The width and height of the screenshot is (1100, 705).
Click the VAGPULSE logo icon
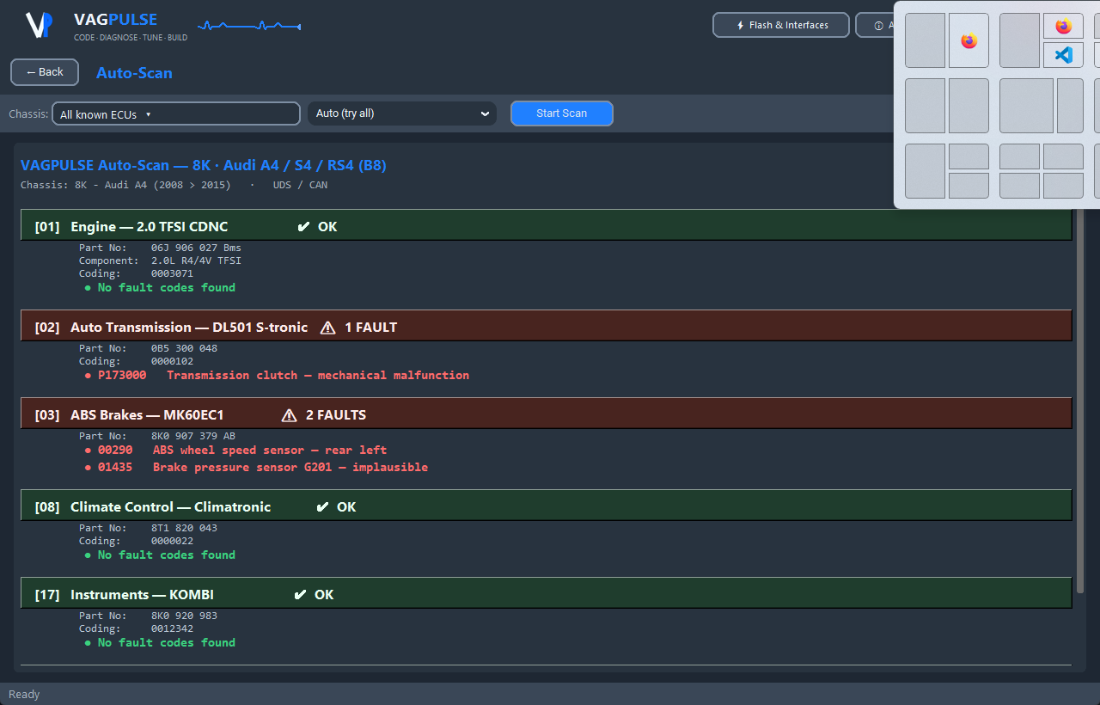[x=39, y=25]
